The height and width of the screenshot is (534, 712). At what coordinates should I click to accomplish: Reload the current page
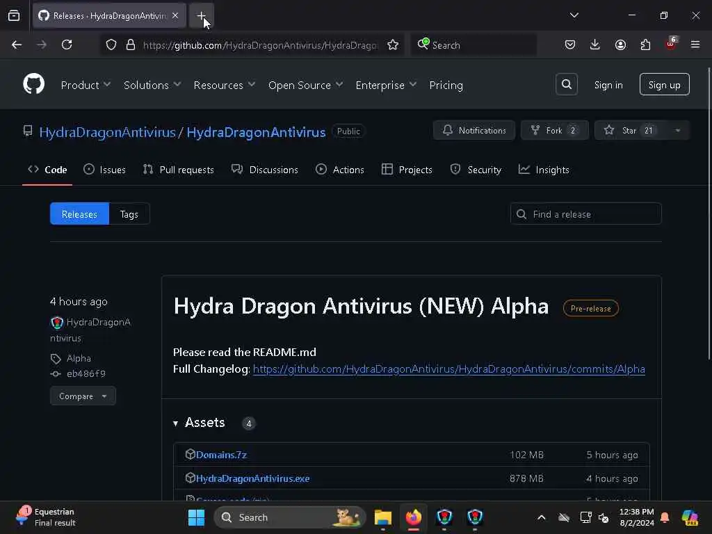pos(67,44)
